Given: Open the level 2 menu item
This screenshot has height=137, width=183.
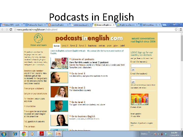Looking at the screenshot, I should pyautogui.click(x=74, y=46).
